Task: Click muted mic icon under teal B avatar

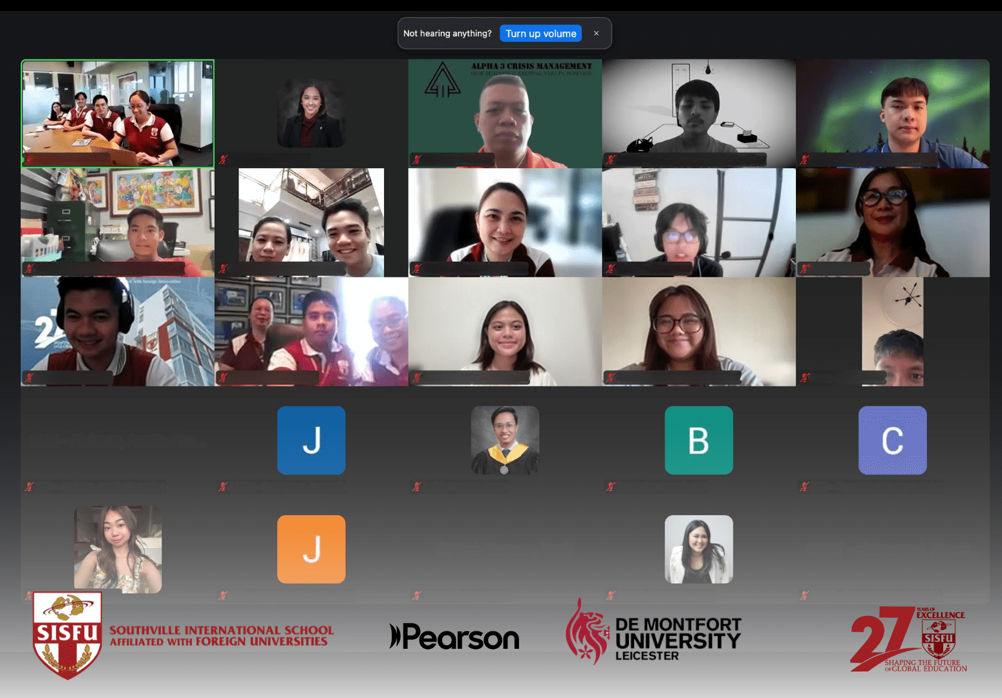Action: click(x=610, y=487)
